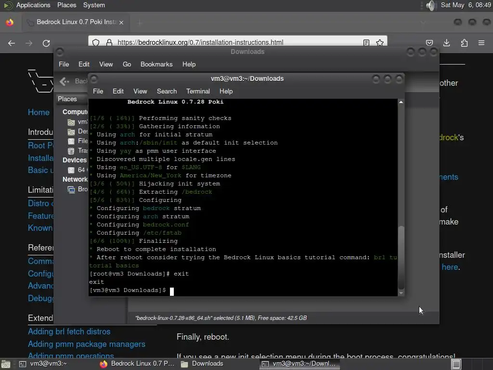Screen dimensions: 493x370
Task: Open the Places menu in top panel
Action: pyautogui.click(x=66, y=5)
